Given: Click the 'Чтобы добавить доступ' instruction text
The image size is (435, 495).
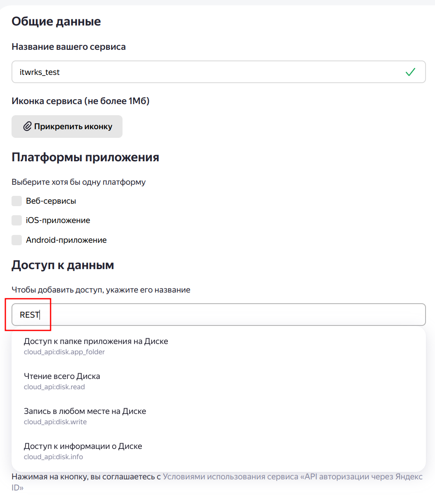Looking at the screenshot, I should tap(101, 290).
